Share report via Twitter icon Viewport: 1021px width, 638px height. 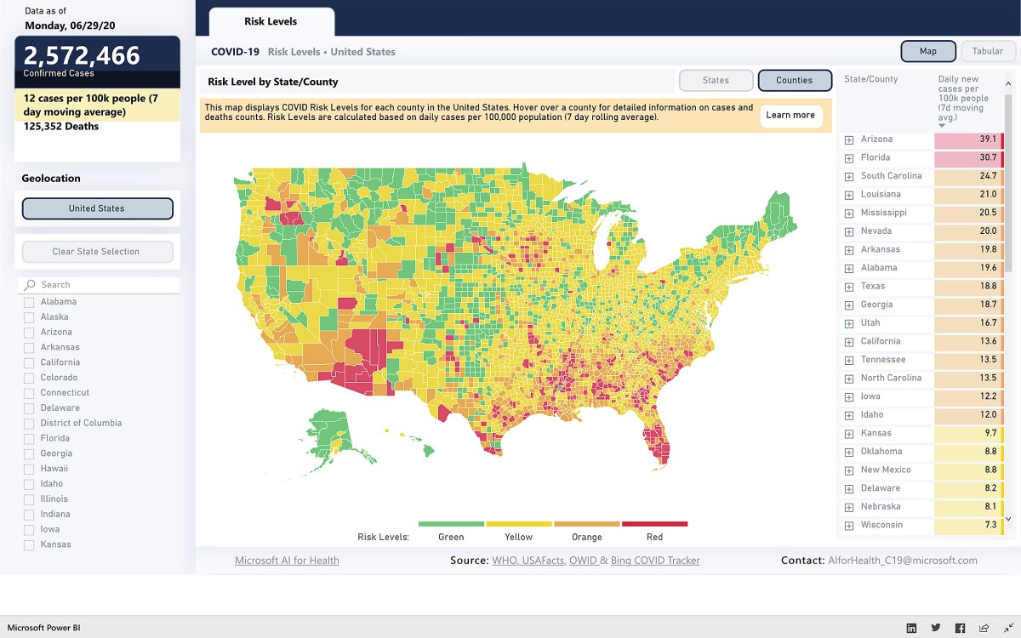pos(936,628)
